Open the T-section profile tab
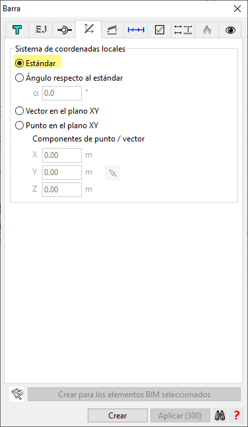The image size is (248, 427). tap(17, 30)
